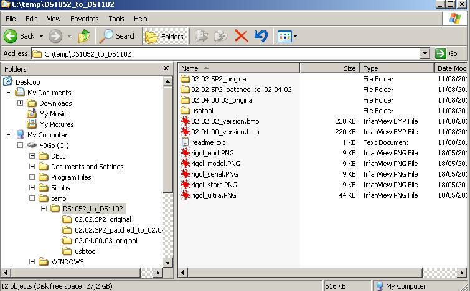This screenshot has height=291, width=470.
Task: Click the blue Undo toolbar icon
Action: click(x=261, y=36)
